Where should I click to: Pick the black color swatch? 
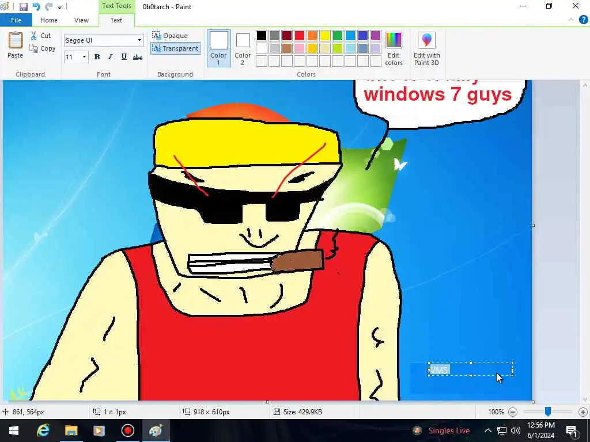(262, 35)
